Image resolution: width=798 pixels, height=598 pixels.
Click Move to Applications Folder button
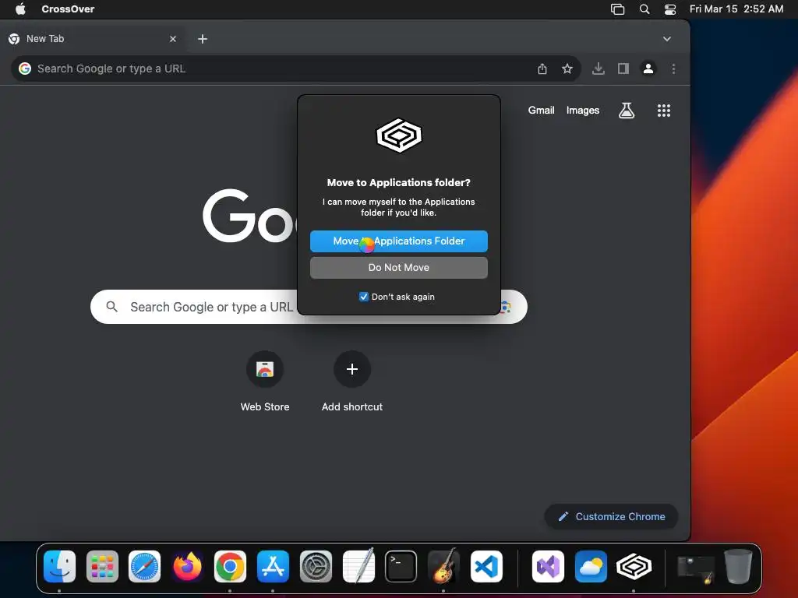click(x=398, y=241)
